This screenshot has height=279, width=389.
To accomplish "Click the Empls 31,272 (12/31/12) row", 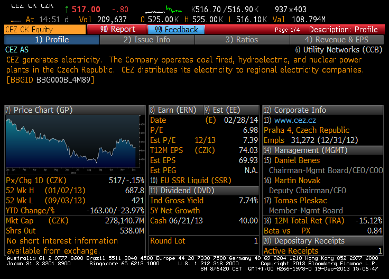I will pos(311,140).
